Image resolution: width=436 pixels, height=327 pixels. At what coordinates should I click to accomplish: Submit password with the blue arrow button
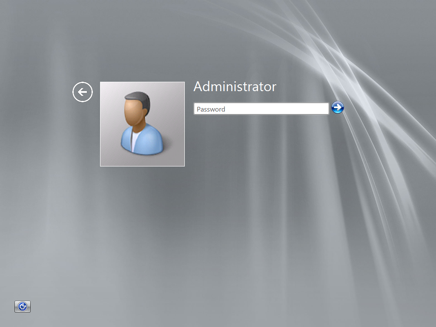click(338, 108)
